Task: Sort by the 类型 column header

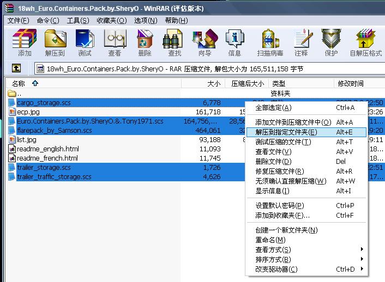Action: tap(301, 84)
